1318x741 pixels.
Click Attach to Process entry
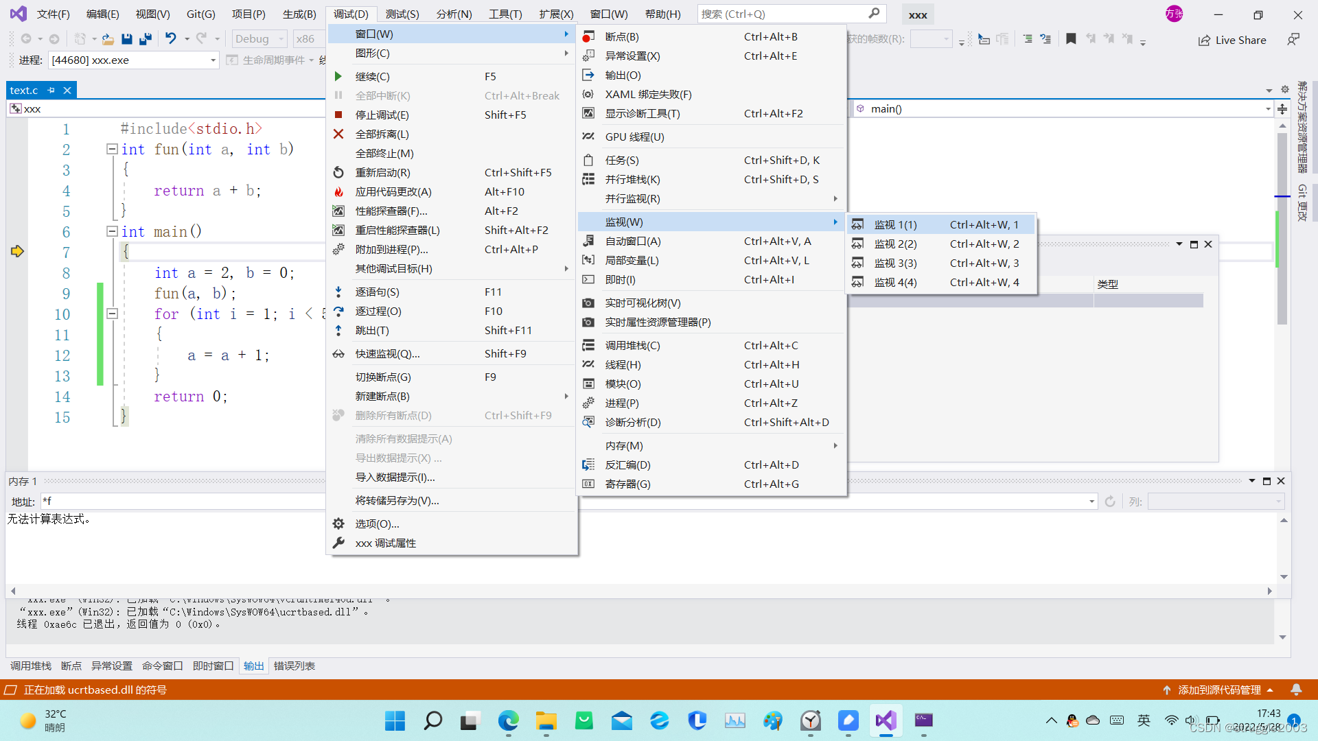coord(452,249)
